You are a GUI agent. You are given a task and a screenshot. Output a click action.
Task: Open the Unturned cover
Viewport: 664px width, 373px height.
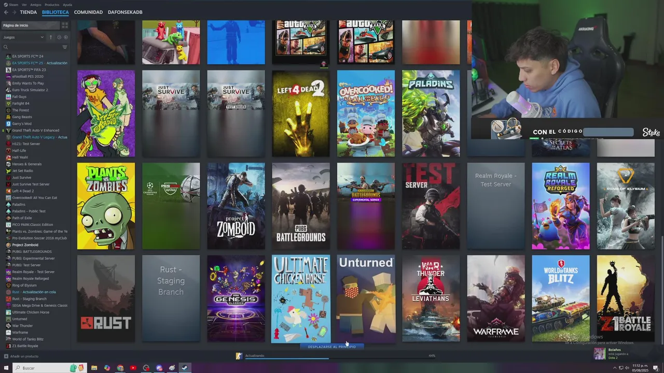click(x=366, y=298)
